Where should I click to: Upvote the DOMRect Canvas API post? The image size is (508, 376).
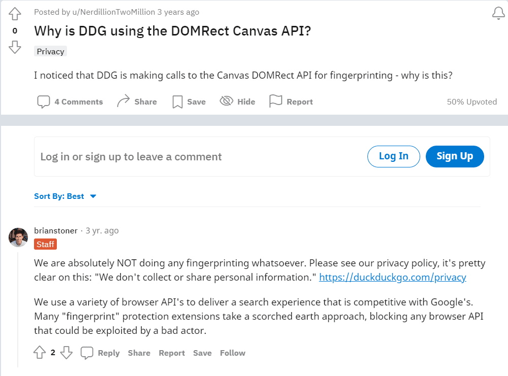(15, 14)
